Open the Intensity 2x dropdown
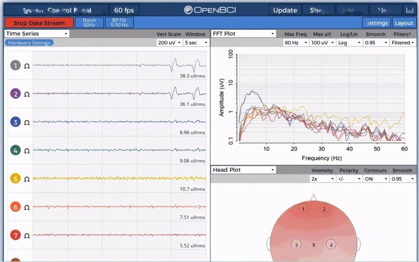This screenshot has height=262, width=419. click(x=322, y=179)
